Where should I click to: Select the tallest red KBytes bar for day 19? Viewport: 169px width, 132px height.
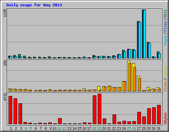[x=99, y=109]
